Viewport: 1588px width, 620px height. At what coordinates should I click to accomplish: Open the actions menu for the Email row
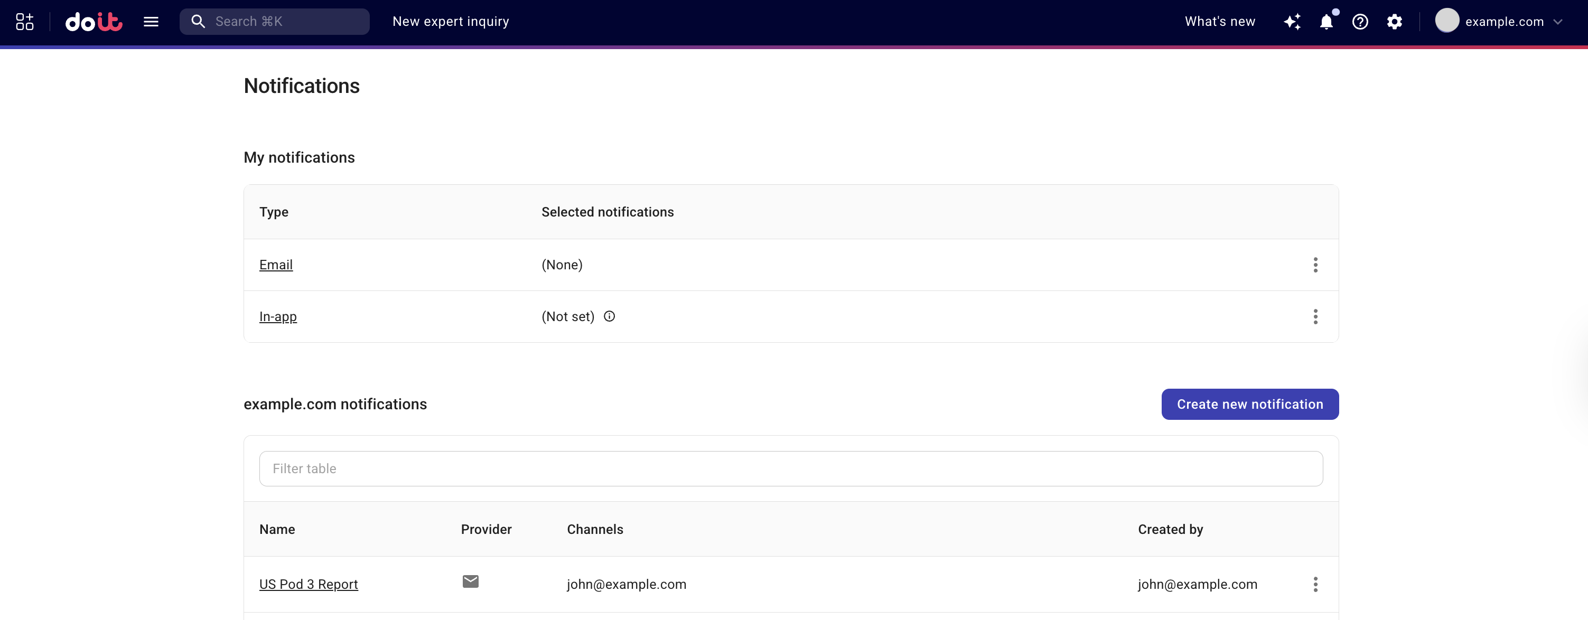(1315, 265)
